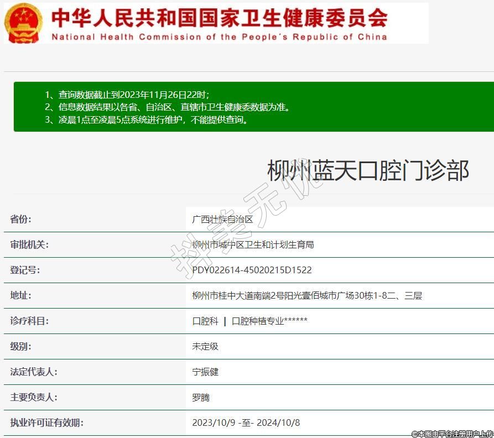Select the province value 广西壮族自治区
This screenshot has height=438, width=494.
222,219
